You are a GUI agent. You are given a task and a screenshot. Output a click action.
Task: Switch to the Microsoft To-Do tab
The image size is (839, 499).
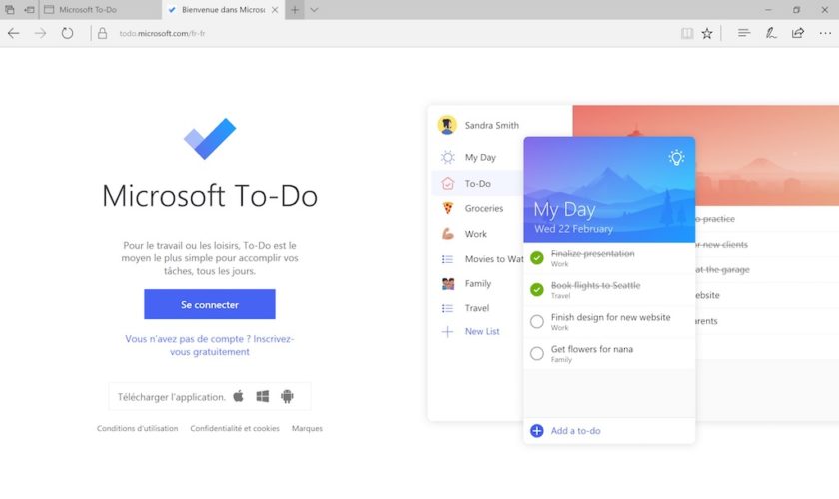pyautogui.click(x=100, y=10)
